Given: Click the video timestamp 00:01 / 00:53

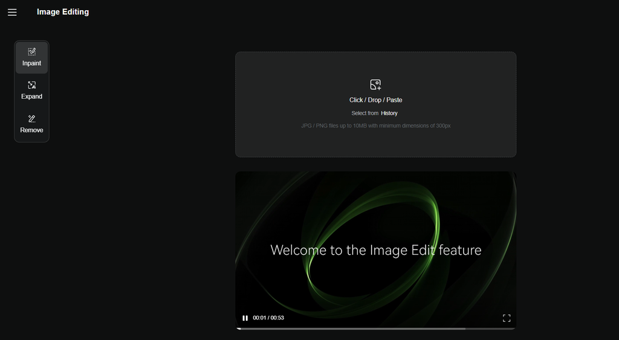Looking at the screenshot, I should click(x=268, y=318).
